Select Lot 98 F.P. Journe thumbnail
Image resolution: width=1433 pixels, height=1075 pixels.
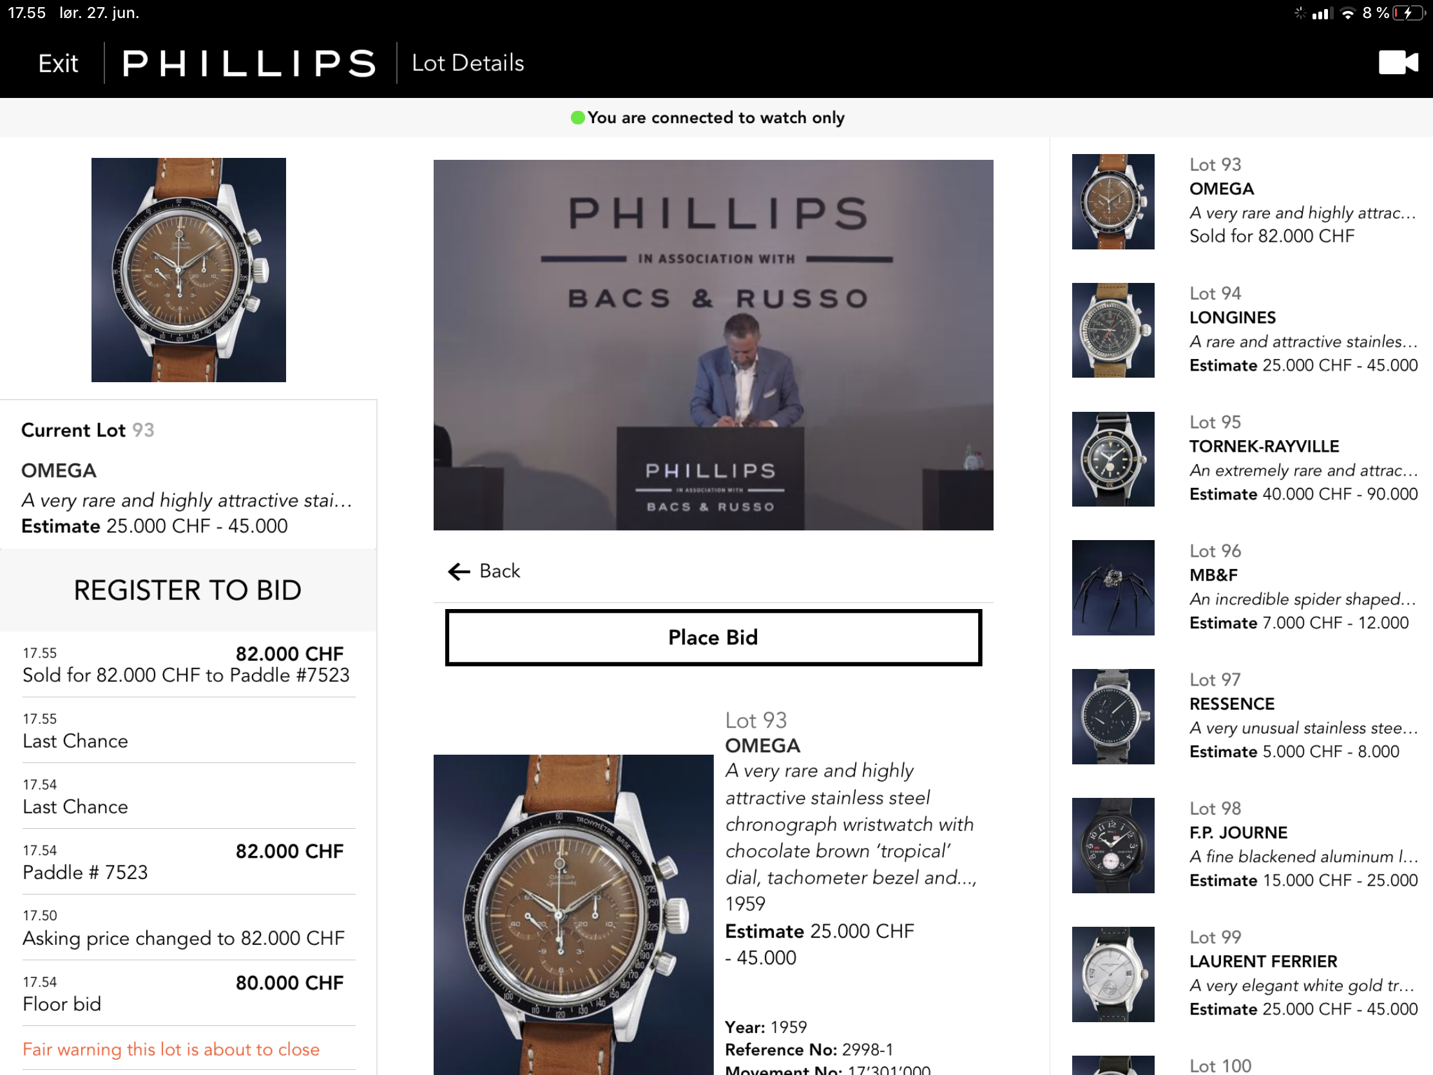[1113, 845]
